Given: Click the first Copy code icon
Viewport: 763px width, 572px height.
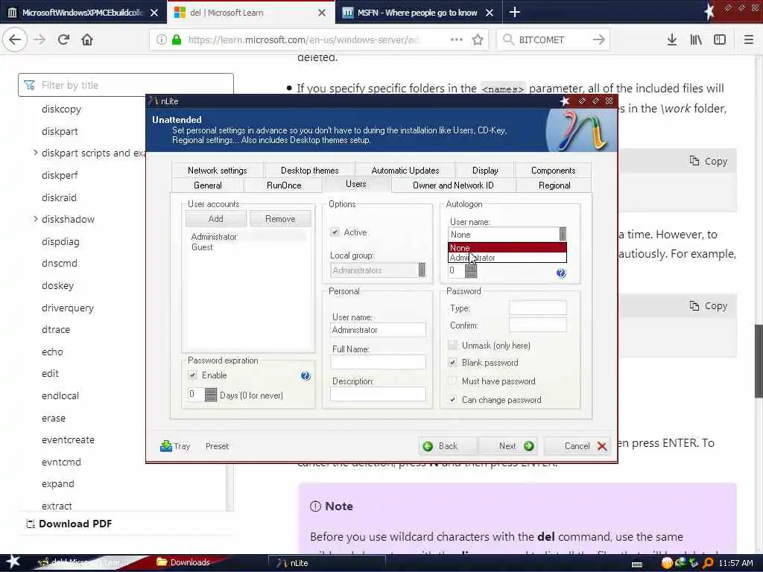Looking at the screenshot, I should [x=694, y=161].
